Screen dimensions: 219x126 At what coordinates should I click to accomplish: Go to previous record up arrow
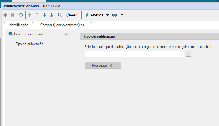(x=37, y=15)
